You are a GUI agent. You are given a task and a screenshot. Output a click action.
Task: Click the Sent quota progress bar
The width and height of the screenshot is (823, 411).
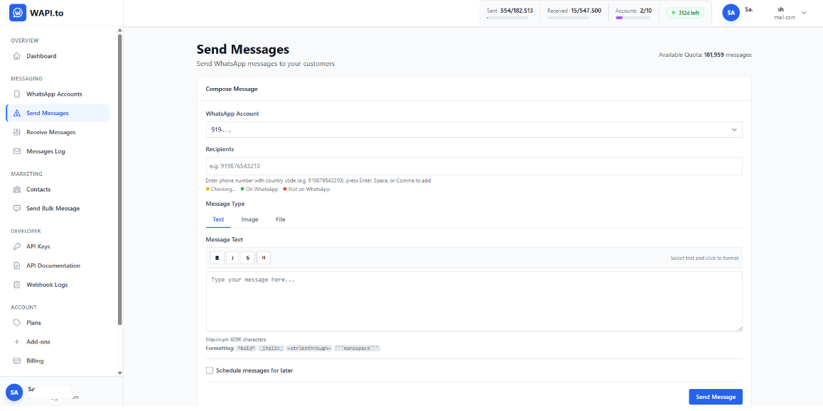pyautogui.click(x=507, y=18)
